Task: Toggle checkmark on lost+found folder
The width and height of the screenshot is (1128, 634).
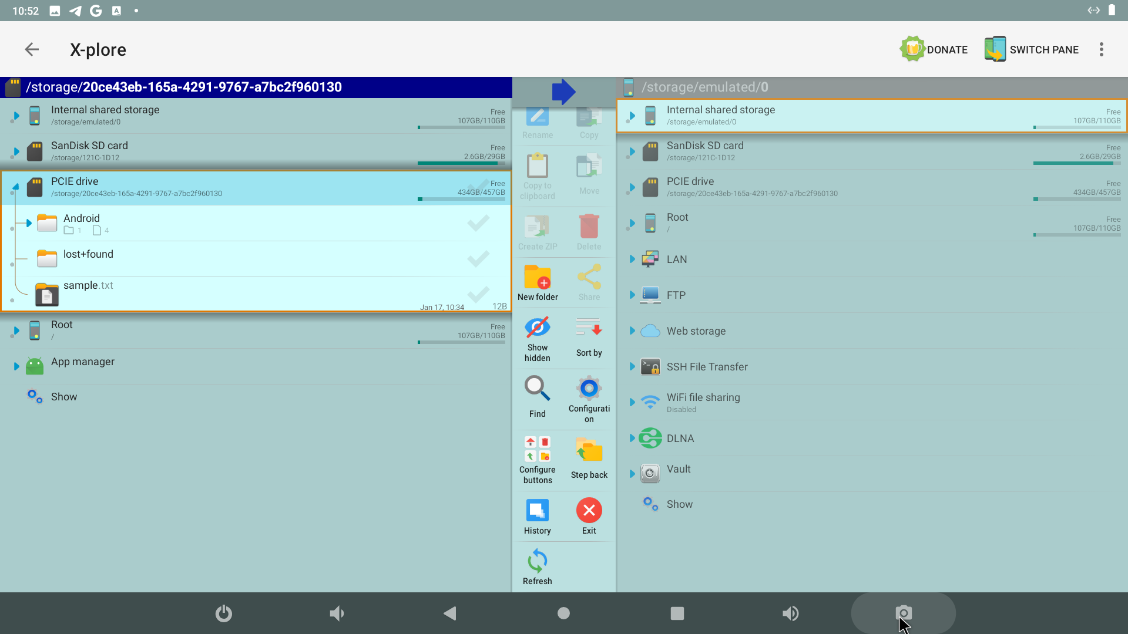Action: click(478, 259)
